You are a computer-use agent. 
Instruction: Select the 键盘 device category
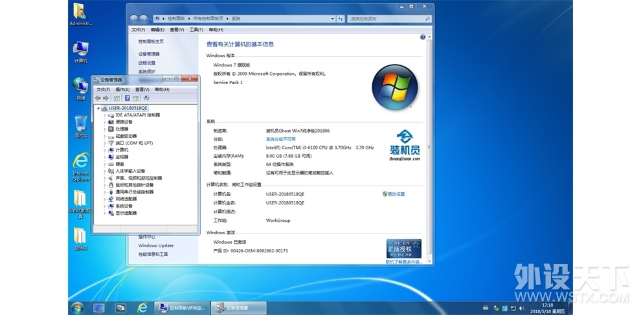tap(120, 164)
